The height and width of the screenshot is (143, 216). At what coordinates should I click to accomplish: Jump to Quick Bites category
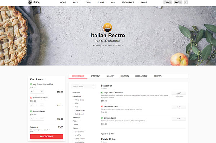click(x=77, y=96)
